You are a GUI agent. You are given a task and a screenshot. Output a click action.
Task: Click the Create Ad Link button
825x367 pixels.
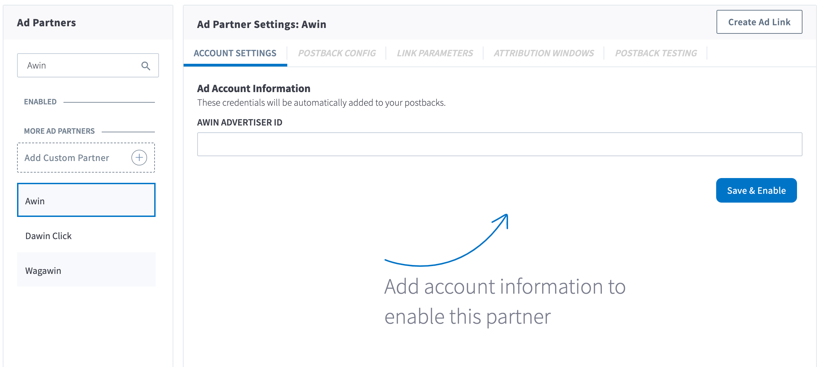coord(759,22)
